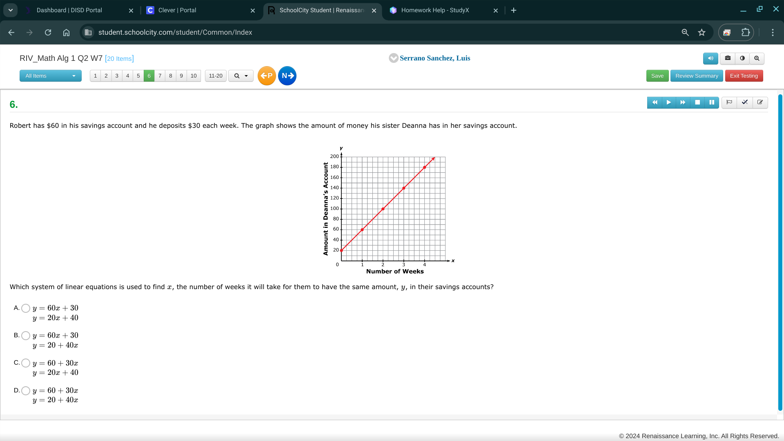Open the All Items dropdown
Viewport: 784px width, 441px height.
51,76
